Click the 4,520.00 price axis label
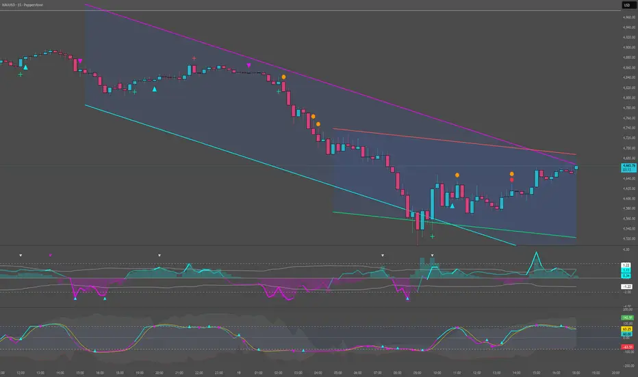Viewport: 638px width, 377px height. [x=629, y=239]
